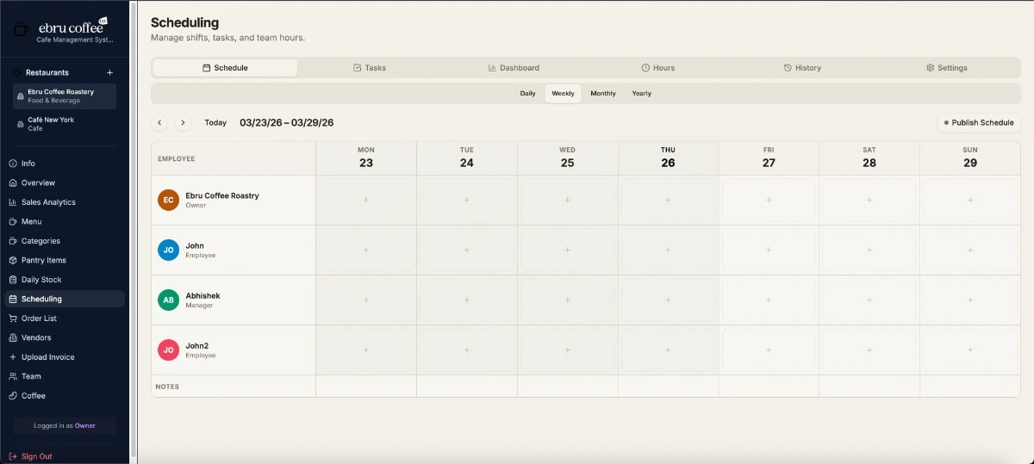Click the John2 Employee name
The width and height of the screenshot is (1034, 464).
tap(201, 350)
